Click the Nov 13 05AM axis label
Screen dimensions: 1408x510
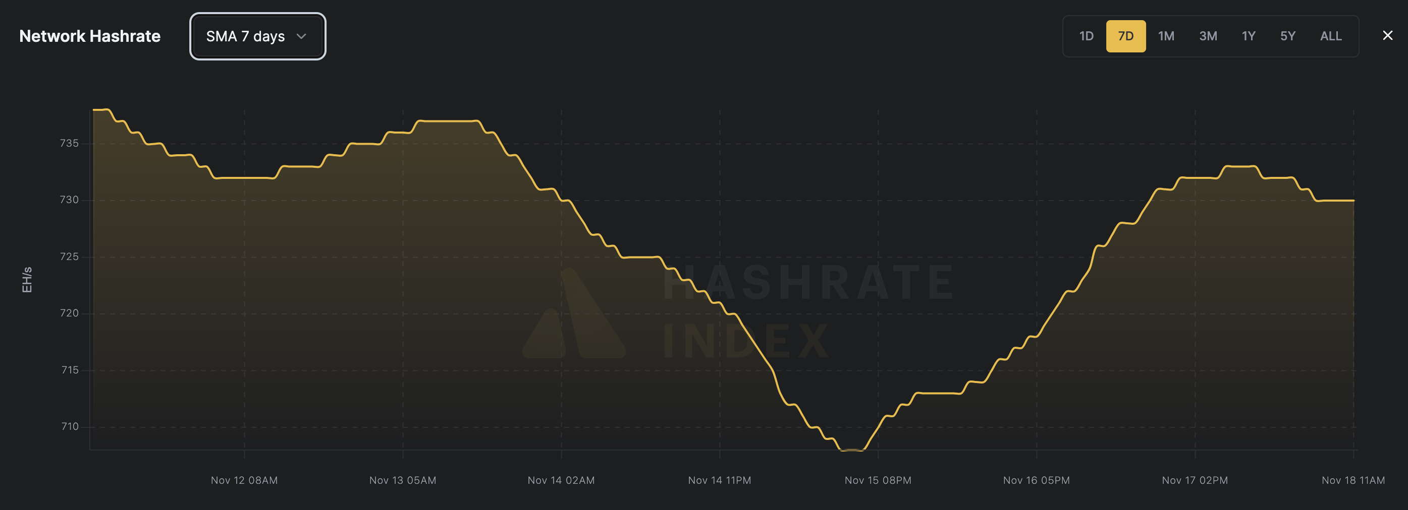tap(403, 480)
